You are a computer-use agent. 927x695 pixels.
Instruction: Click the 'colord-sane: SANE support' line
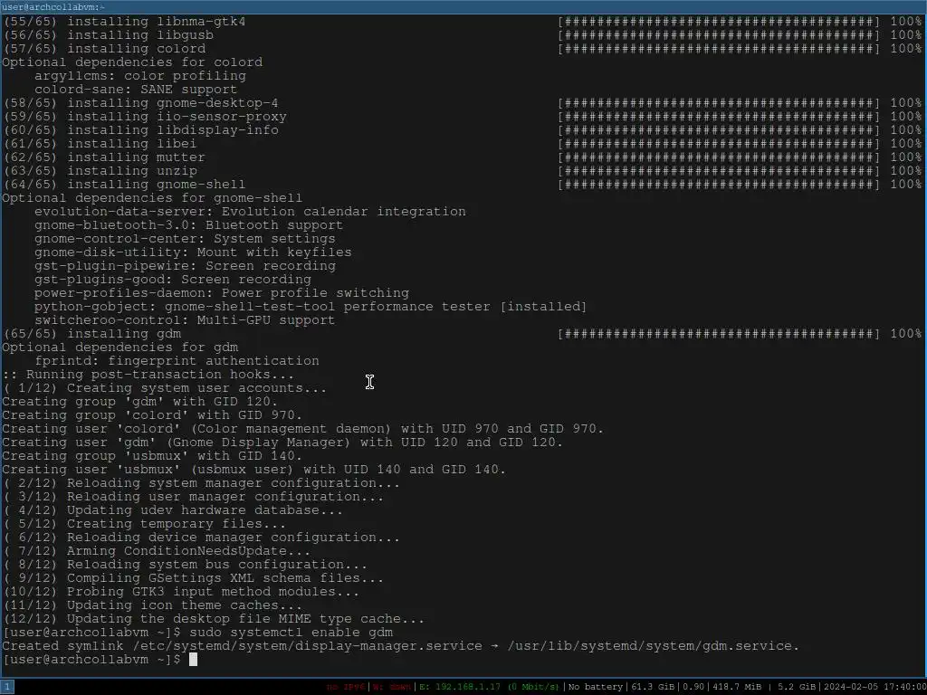(x=136, y=90)
